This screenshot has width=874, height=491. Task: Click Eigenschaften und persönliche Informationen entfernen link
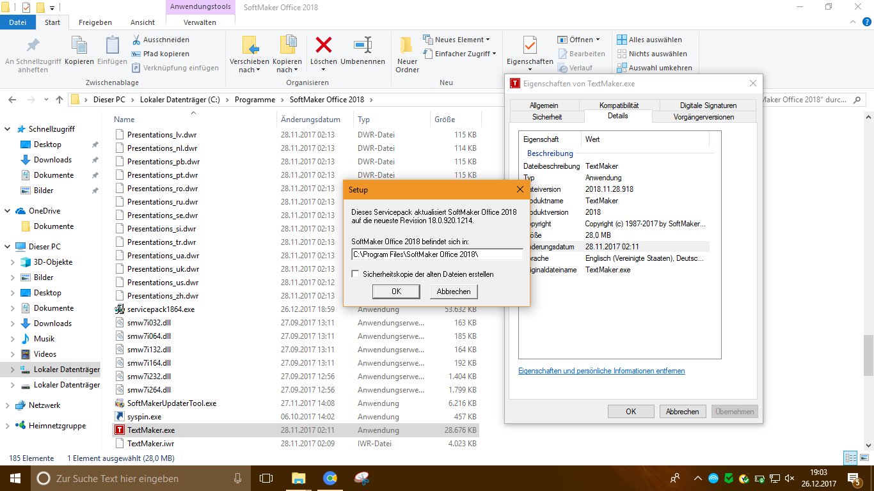(601, 371)
